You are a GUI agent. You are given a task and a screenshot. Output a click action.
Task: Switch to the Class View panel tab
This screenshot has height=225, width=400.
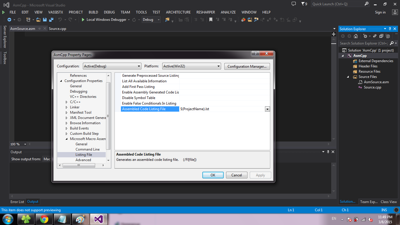[x=389, y=202]
